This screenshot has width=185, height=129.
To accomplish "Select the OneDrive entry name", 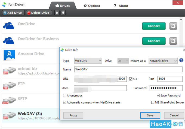I will (x=26, y=24).
